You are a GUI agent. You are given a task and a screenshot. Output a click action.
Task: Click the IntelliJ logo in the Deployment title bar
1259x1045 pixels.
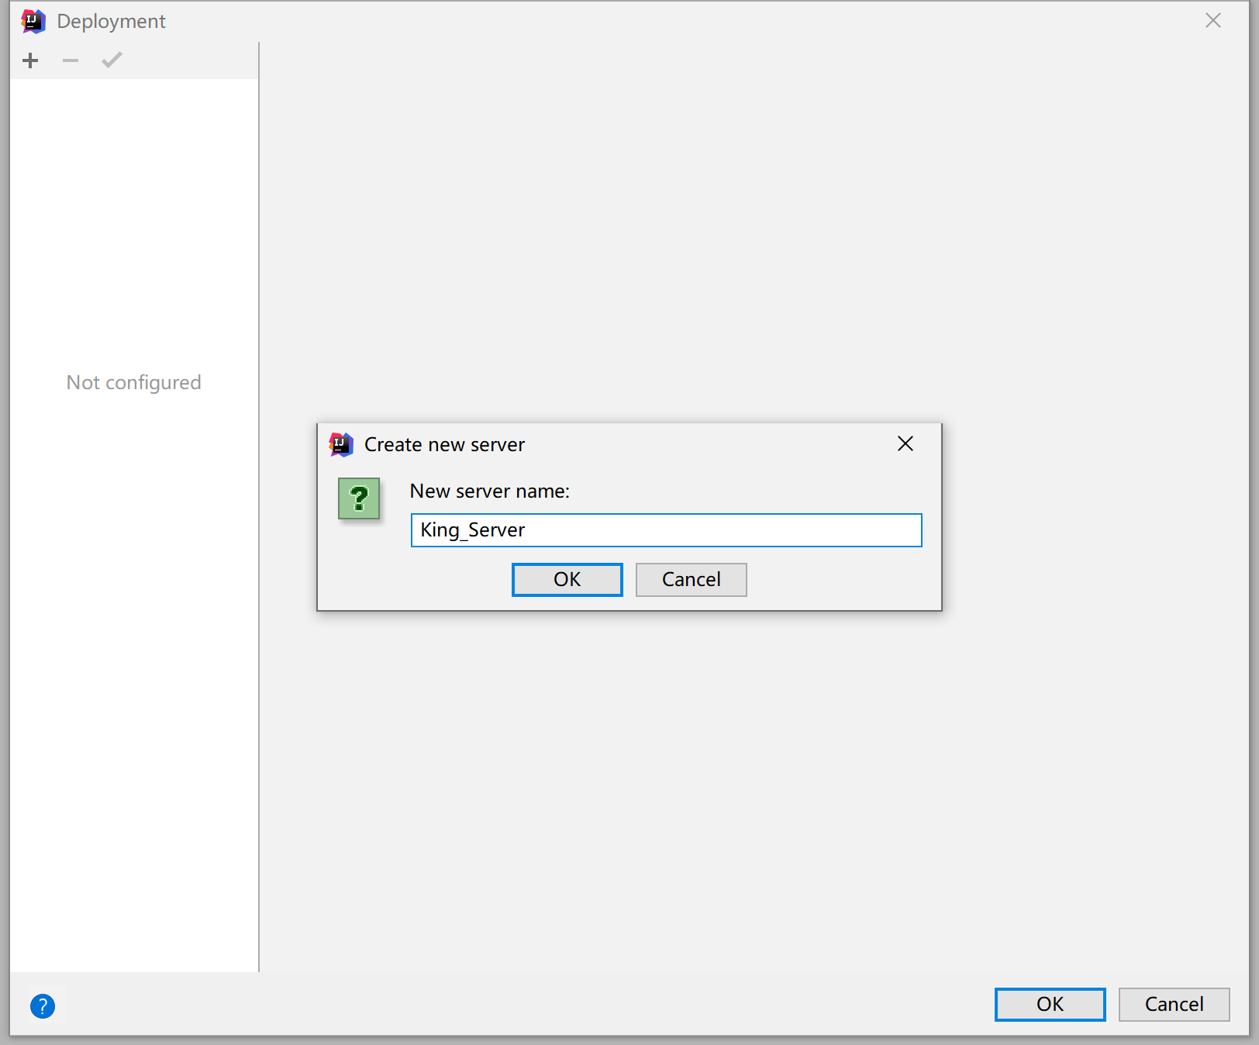point(33,21)
